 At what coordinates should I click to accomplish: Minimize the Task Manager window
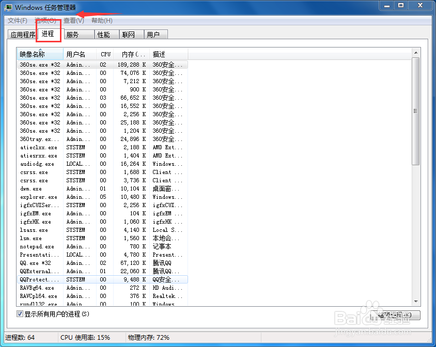coord(387,6)
